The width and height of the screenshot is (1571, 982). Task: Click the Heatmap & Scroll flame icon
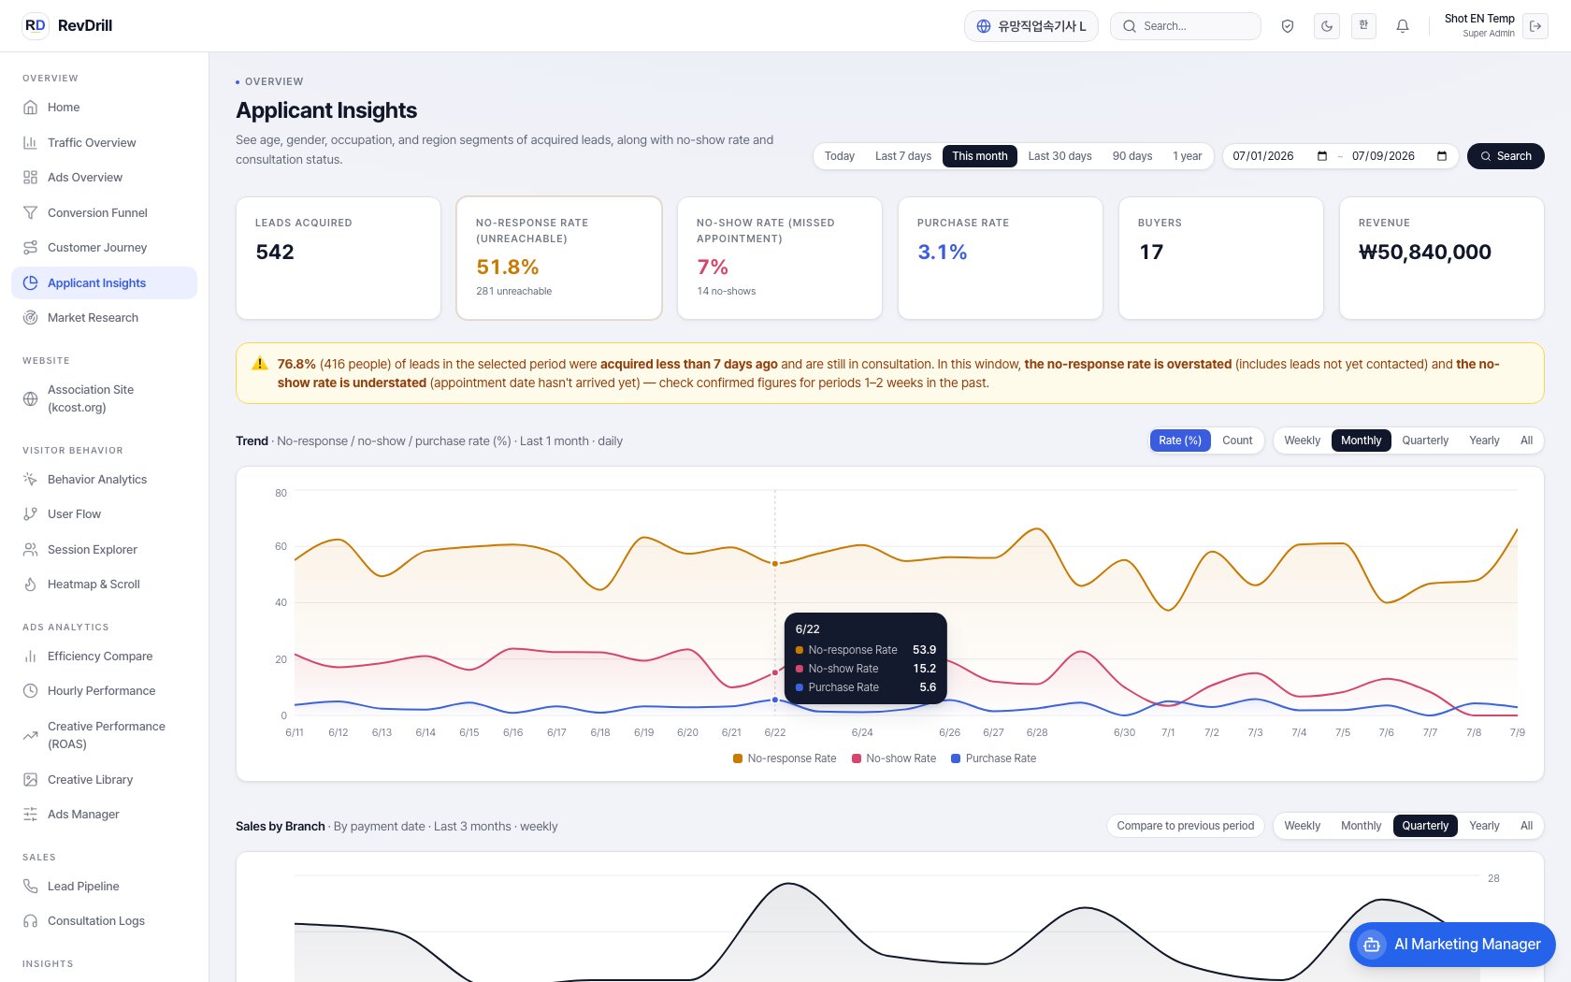(30, 585)
